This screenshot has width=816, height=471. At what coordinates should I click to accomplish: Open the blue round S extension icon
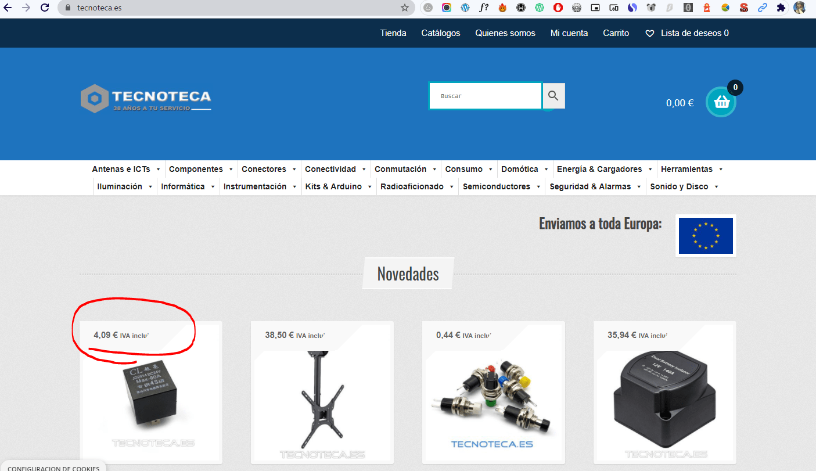click(x=632, y=8)
